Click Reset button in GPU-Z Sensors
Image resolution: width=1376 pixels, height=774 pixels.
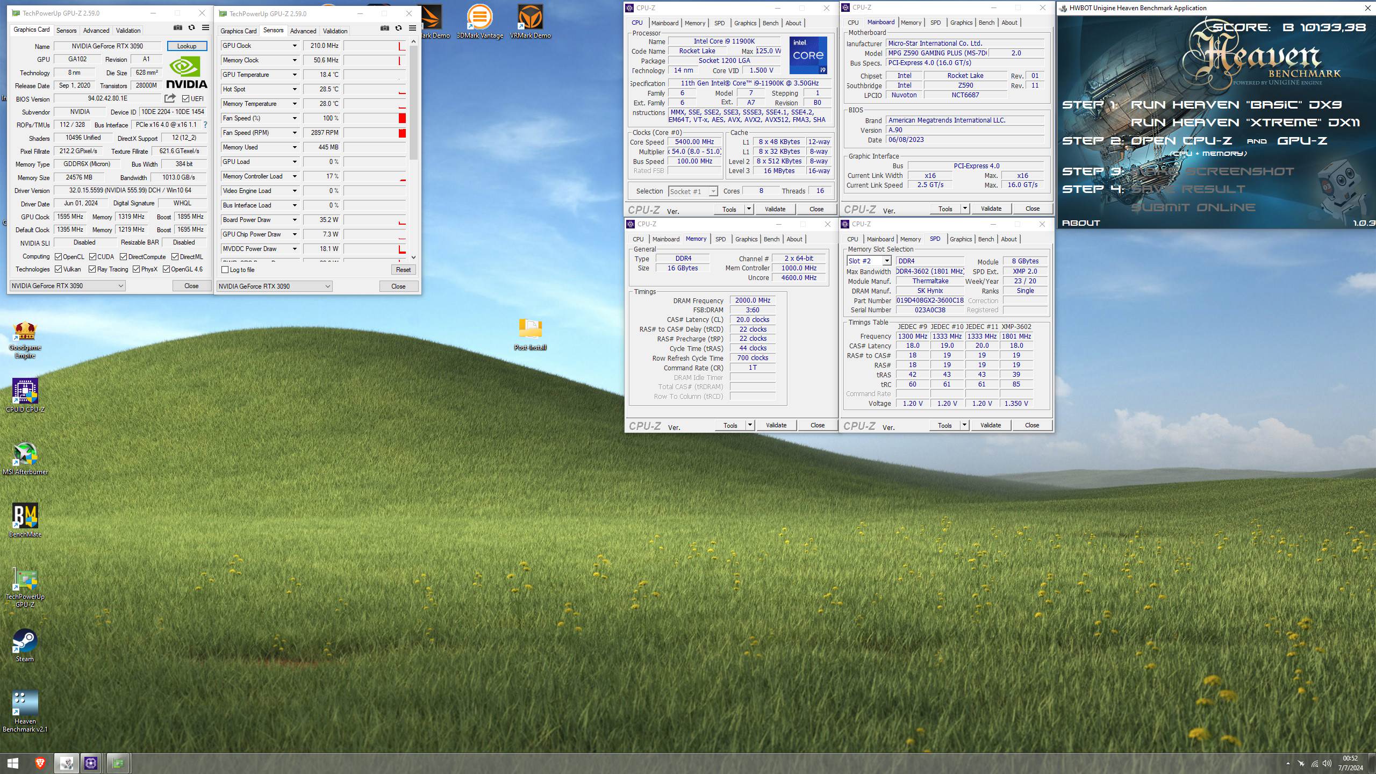coord(403,270)
